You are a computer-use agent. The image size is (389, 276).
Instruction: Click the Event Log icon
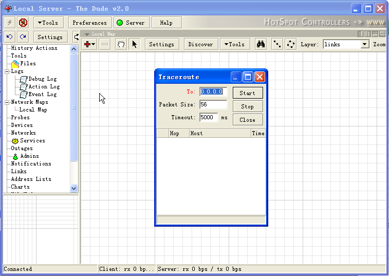24,95
